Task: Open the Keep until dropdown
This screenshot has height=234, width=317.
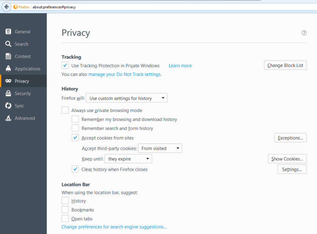Action: tap(128, 159)
